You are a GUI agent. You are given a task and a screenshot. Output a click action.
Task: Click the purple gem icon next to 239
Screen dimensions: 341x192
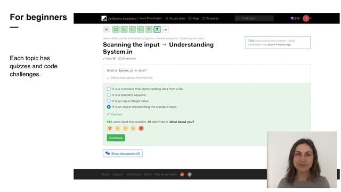click(x=292, y=19)
